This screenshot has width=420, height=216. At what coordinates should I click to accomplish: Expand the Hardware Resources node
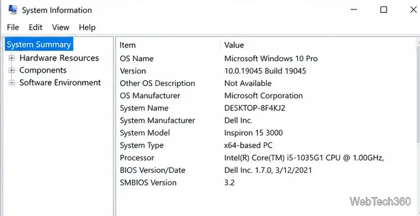[12, 58]
